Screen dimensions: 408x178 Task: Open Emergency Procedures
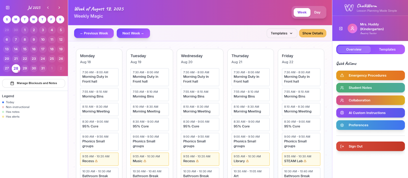pos(370,75)
